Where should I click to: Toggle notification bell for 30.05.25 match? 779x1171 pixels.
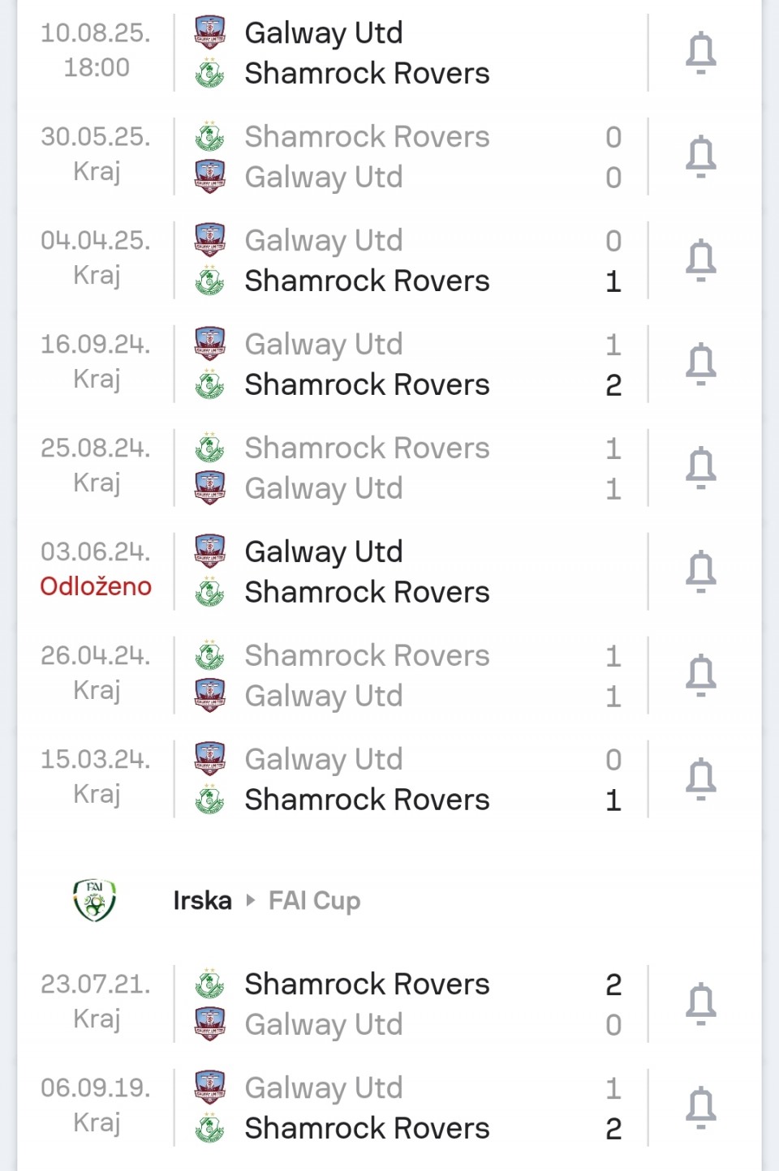(x=701, y=157)
